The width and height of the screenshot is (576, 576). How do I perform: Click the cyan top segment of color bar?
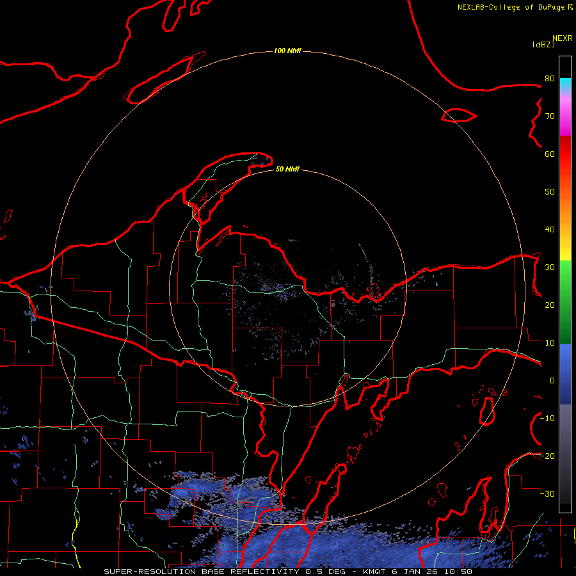point(565,84)
